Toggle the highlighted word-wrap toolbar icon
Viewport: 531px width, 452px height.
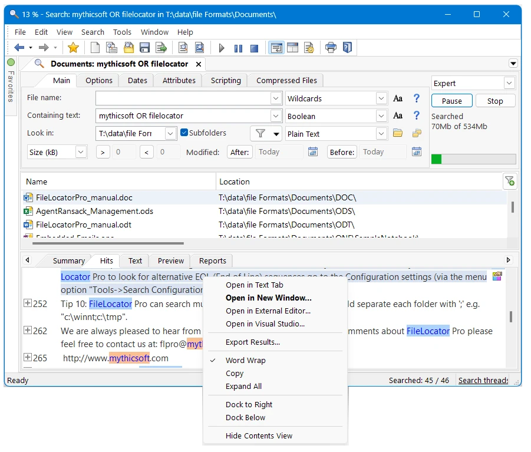coord(276,48)
